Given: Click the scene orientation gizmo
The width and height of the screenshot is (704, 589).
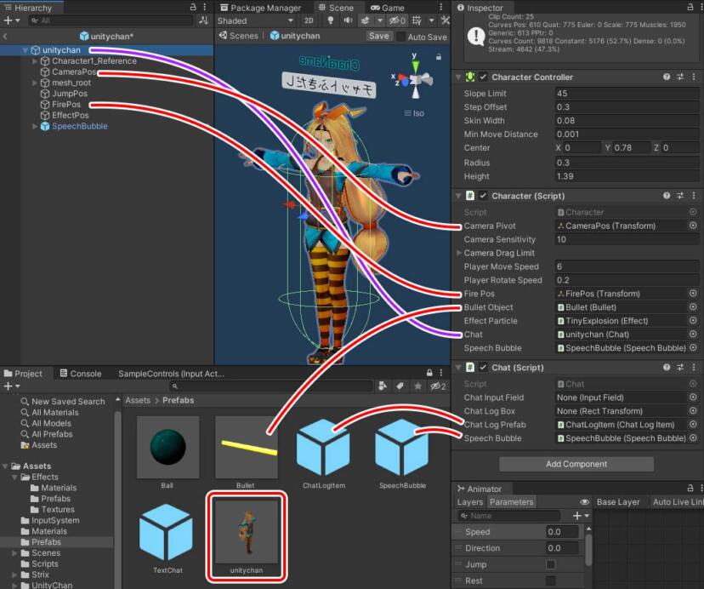Looking at the screenshot, I should click(x=416, y=79).
